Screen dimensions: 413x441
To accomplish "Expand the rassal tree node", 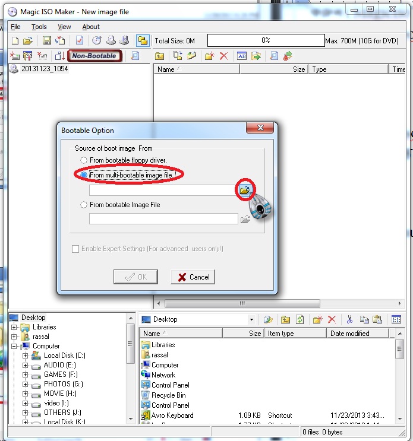I will (x=14, y=337).
